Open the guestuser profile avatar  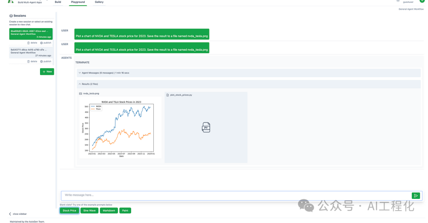pos(422,1)
